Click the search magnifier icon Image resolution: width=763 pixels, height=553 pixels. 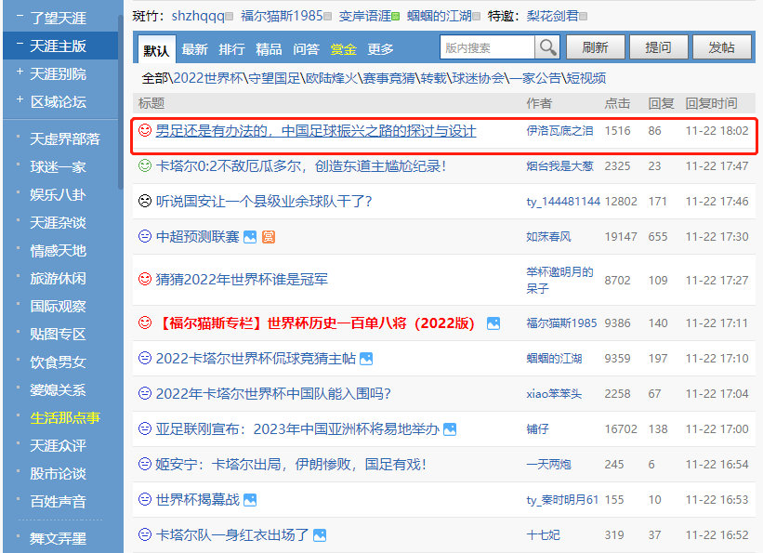(x=547, y=47)
